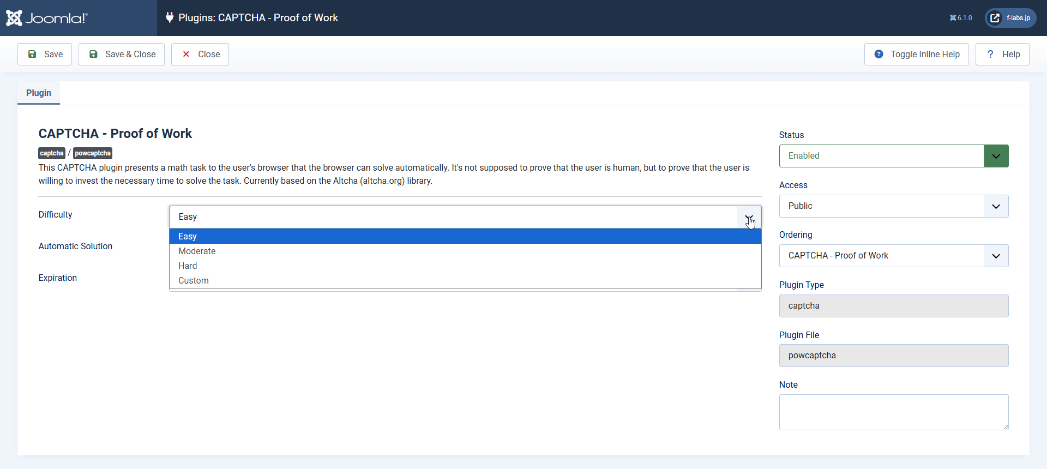The height and width of the screenshot is (469, 1047).
Task: Click Save & Close
Action: (122, 54)
